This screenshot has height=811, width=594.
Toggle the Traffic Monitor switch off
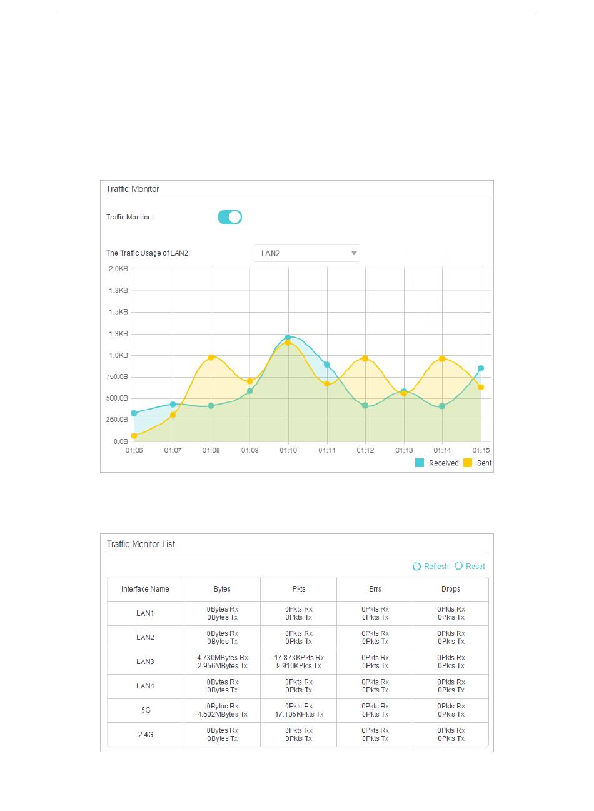click(x=229, y=217)
